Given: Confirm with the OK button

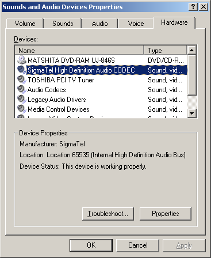Looking at the screenshot, I should point(91,245).
